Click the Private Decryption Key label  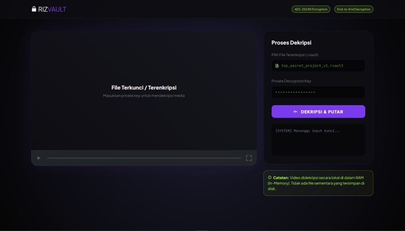291,81
